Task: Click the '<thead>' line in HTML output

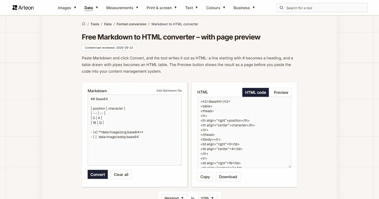Action: [207, 111]
